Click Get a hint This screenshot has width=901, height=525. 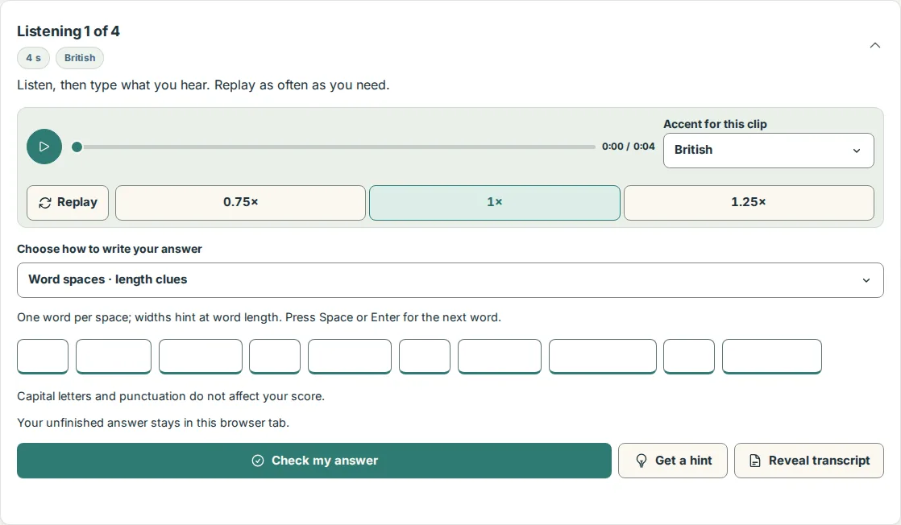673,461
